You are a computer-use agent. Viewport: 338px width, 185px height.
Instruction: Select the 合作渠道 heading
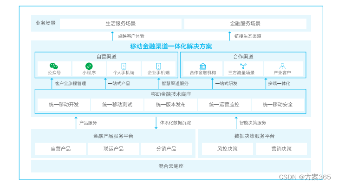(x=243, y=57)
